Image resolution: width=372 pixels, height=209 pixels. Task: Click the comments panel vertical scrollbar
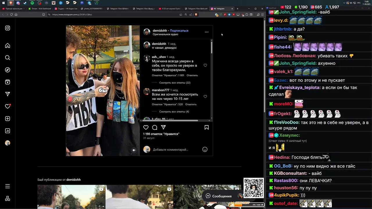click(x=212, y=47)
